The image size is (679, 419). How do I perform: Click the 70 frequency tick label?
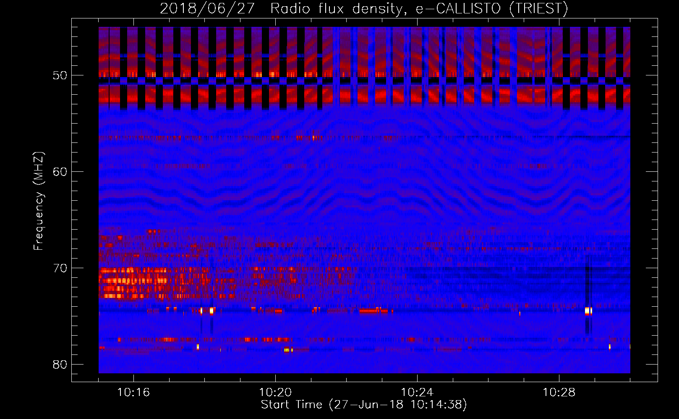[x=60, y=268]
